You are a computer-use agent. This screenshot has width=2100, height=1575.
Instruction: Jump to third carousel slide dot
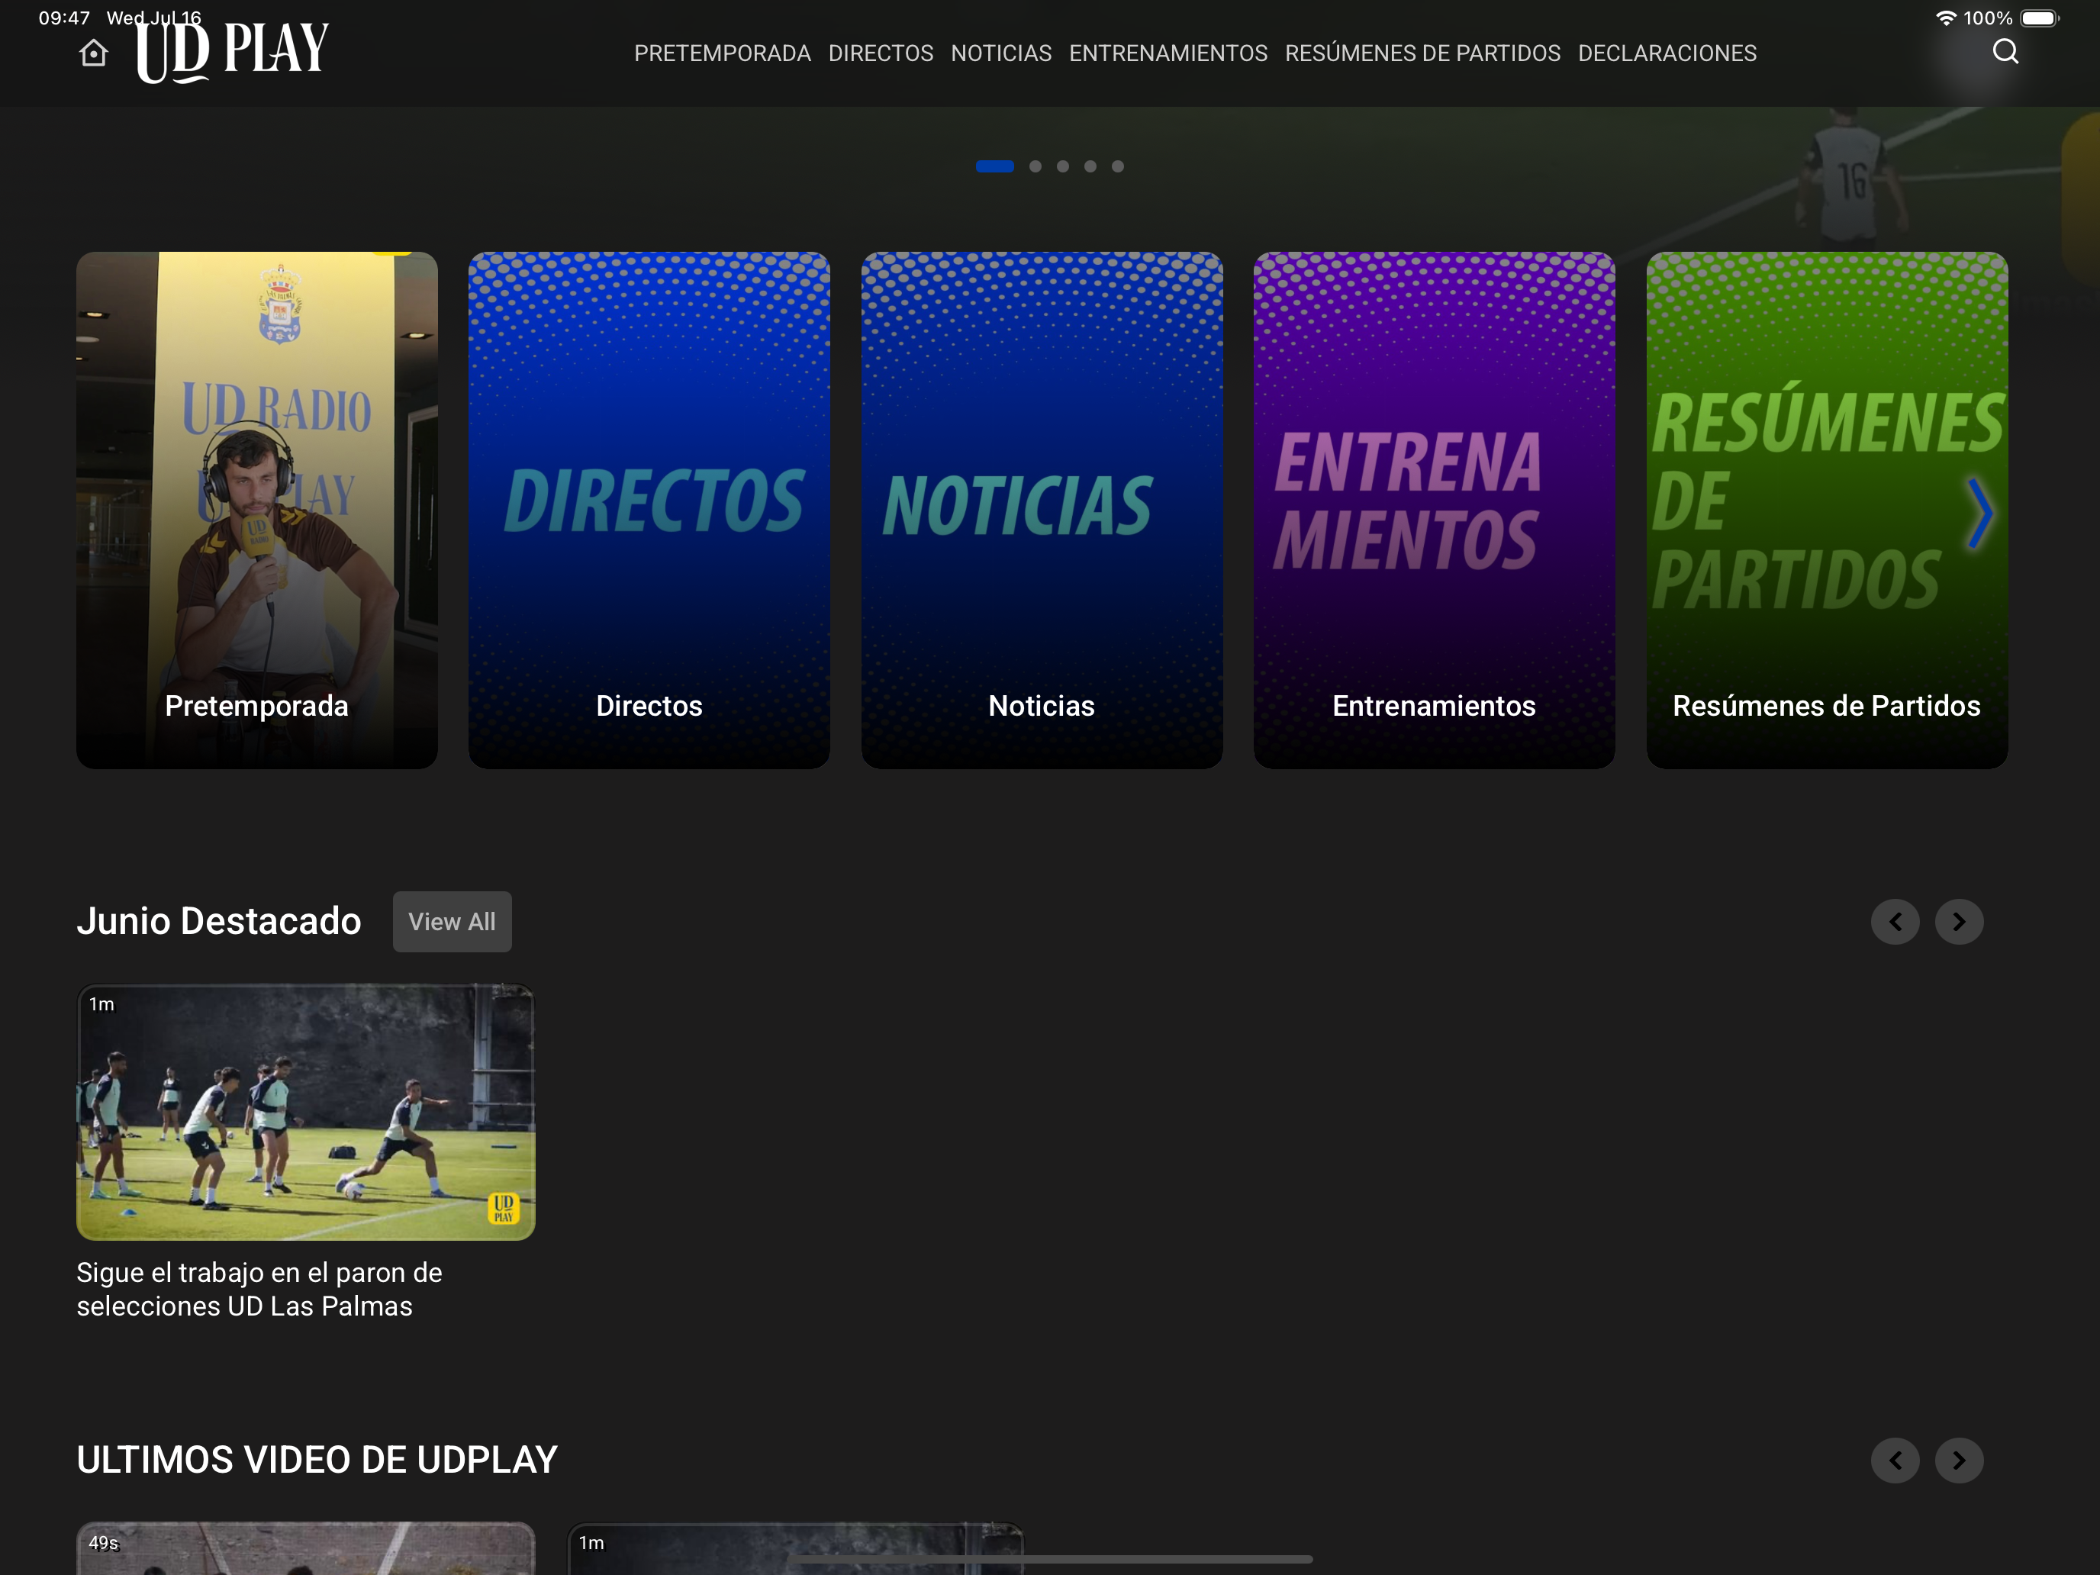[1063, 166]
